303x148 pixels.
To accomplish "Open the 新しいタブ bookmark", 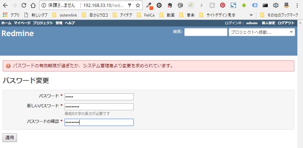I will 35,15.
